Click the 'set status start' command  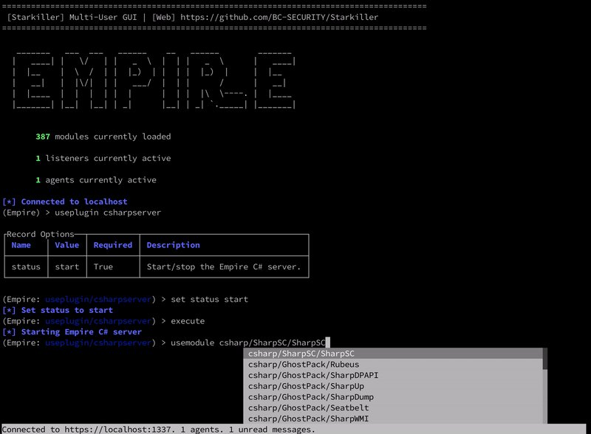point(210,299)
